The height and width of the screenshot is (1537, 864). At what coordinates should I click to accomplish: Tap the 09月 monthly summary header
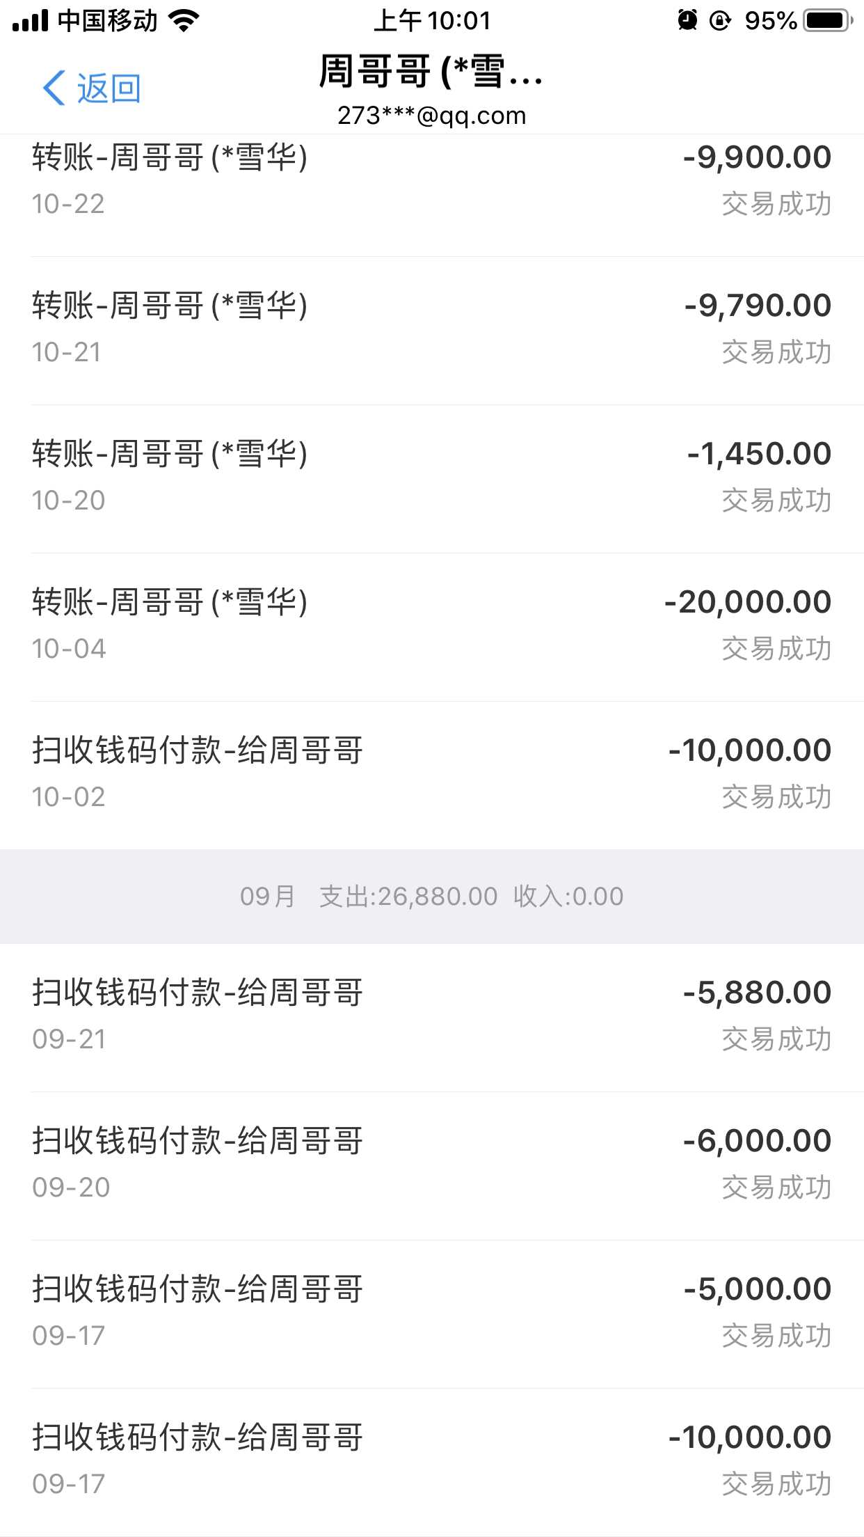[x=431, y=896]
